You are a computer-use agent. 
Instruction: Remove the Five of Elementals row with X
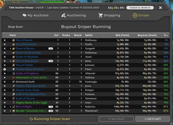click(x=4, y=61)
